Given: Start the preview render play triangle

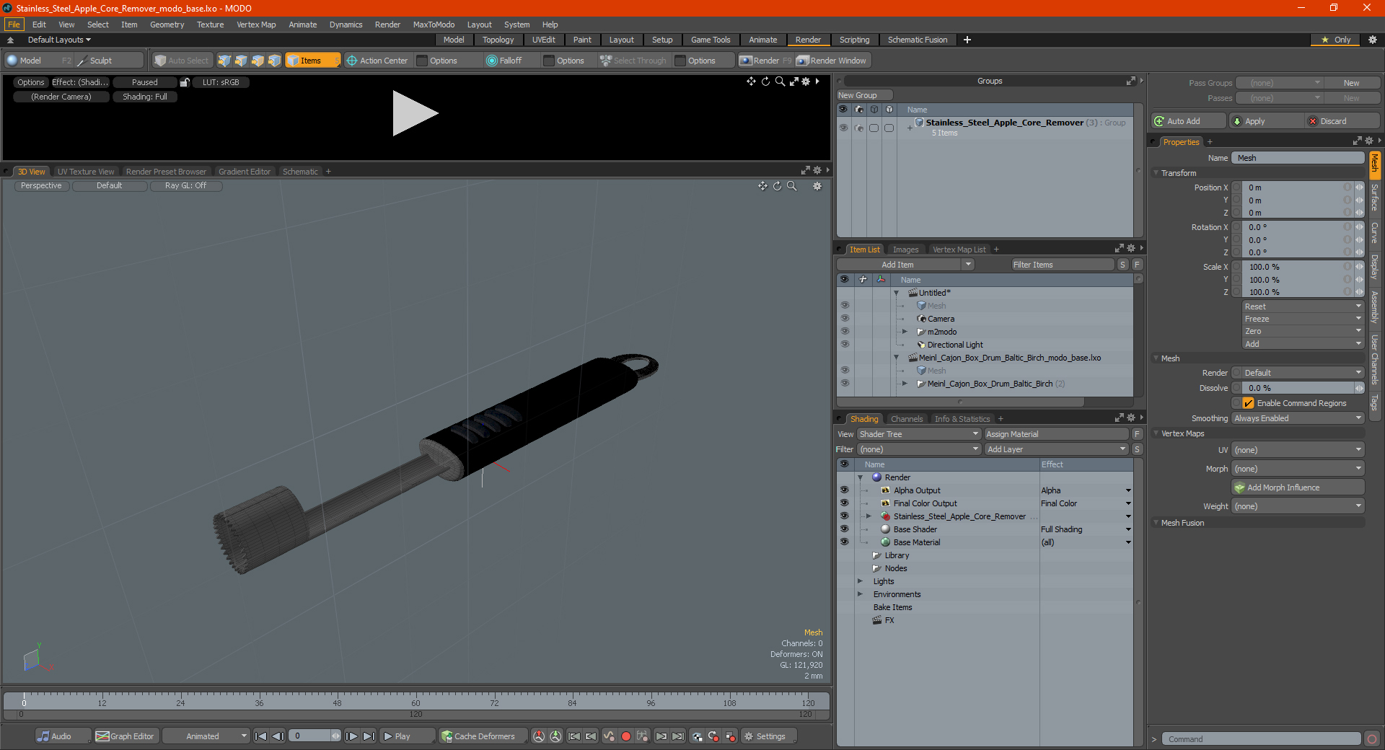Looking at the screenshot, I should [x=415, y=113].
